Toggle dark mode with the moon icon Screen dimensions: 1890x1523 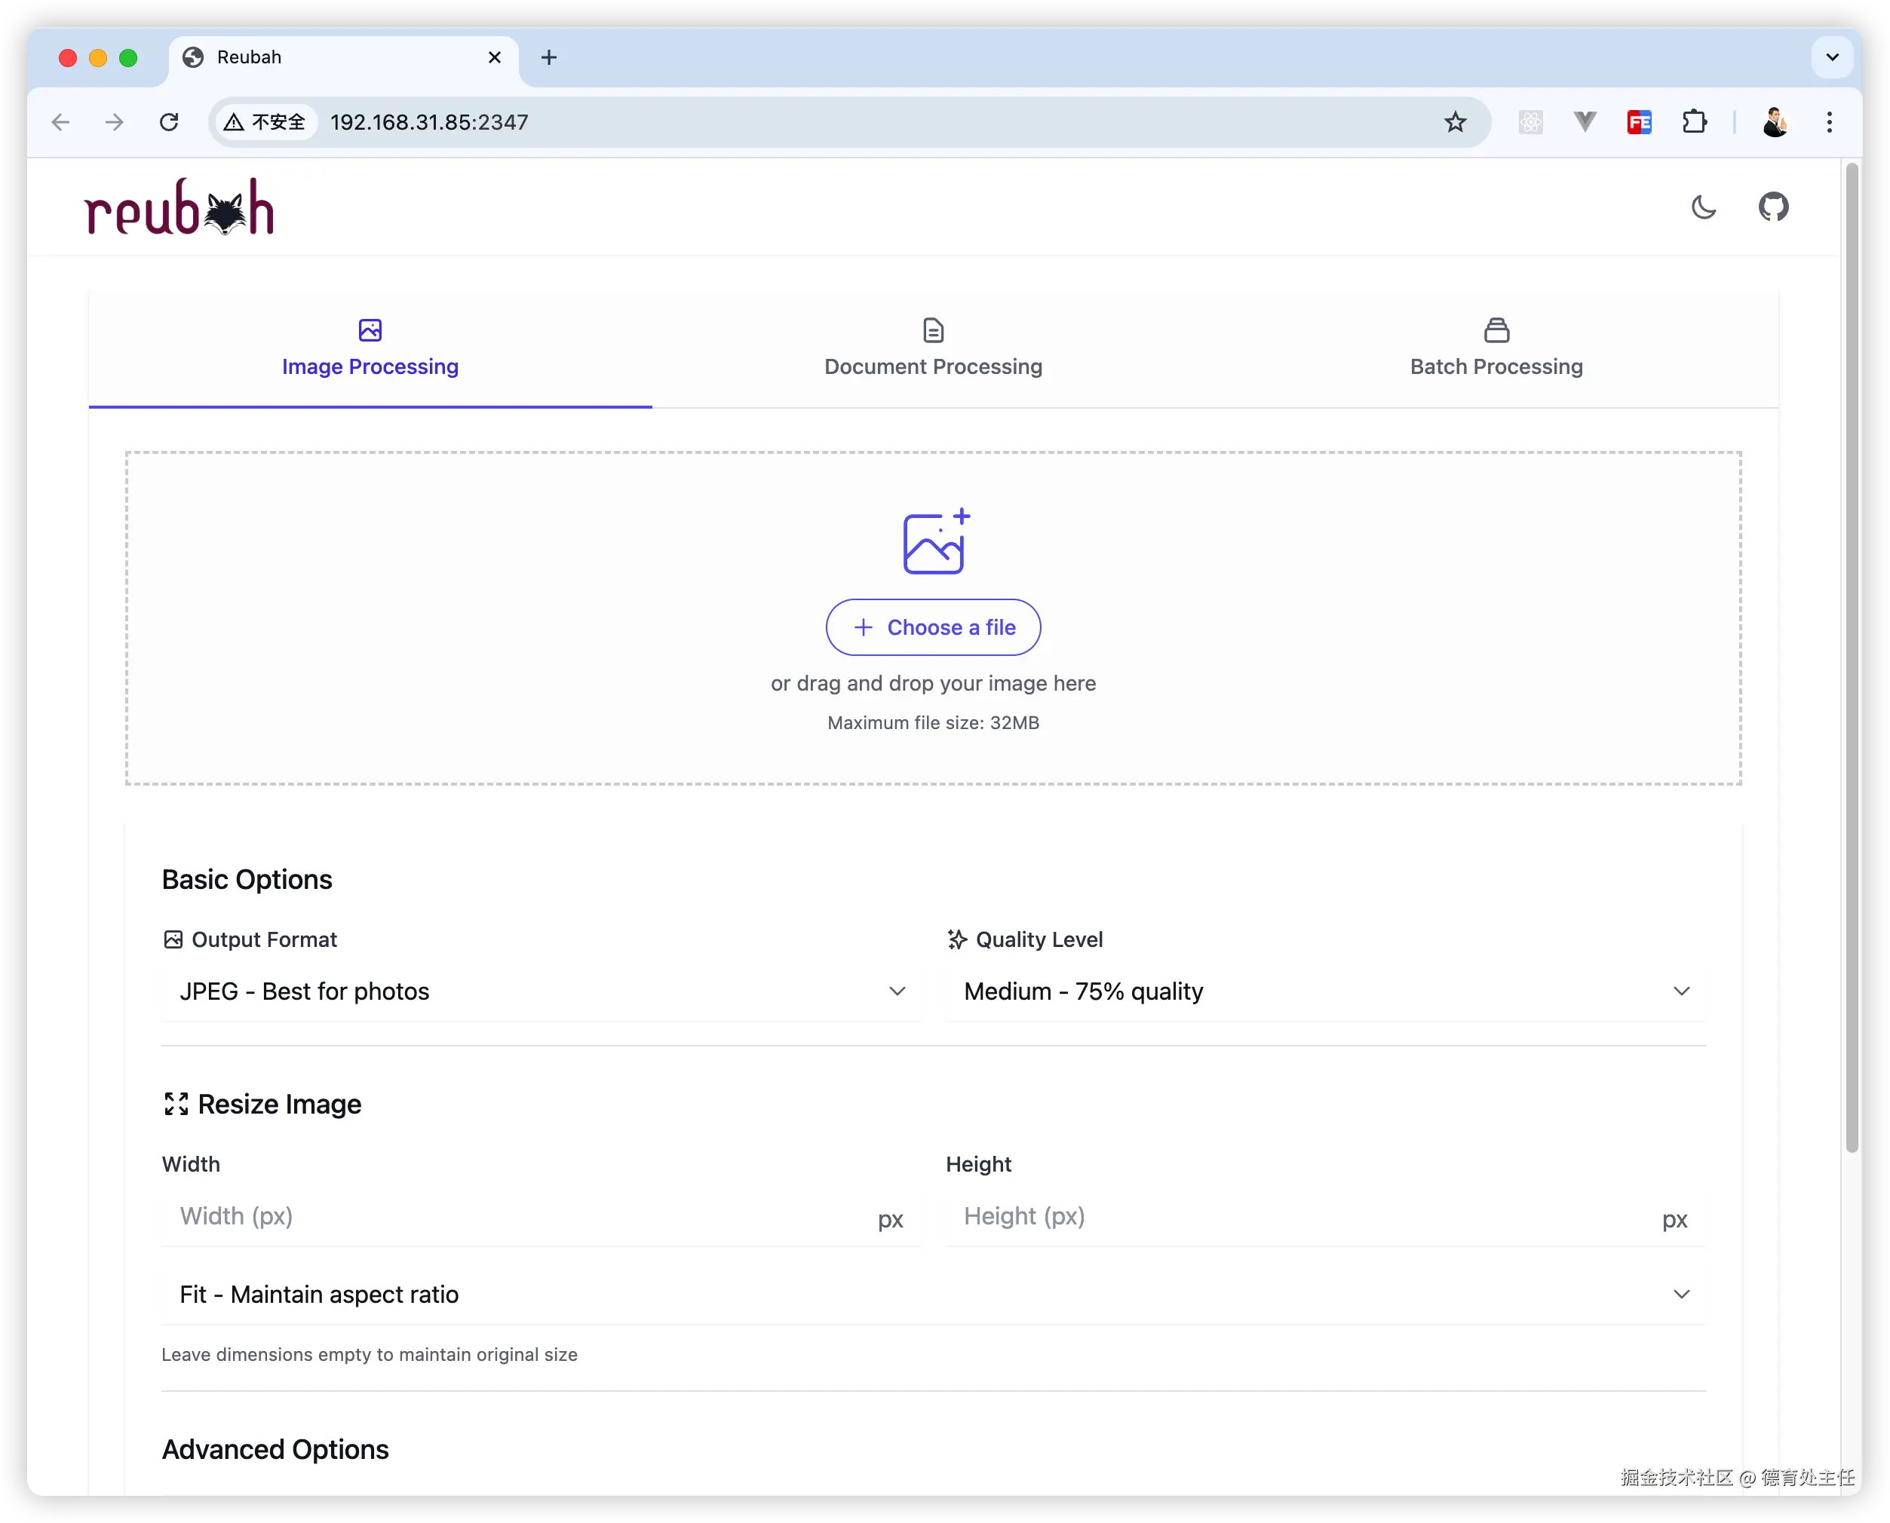(x=1703, y=207)
